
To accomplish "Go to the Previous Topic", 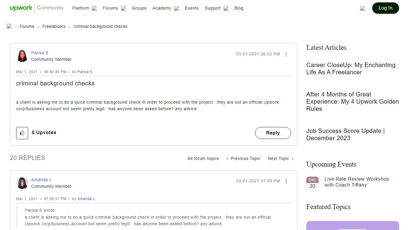I will click(243, 158).
